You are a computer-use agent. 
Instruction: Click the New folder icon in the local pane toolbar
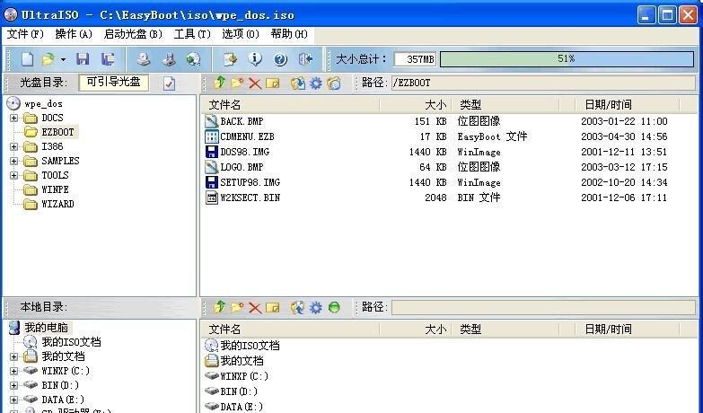(237, 307)
